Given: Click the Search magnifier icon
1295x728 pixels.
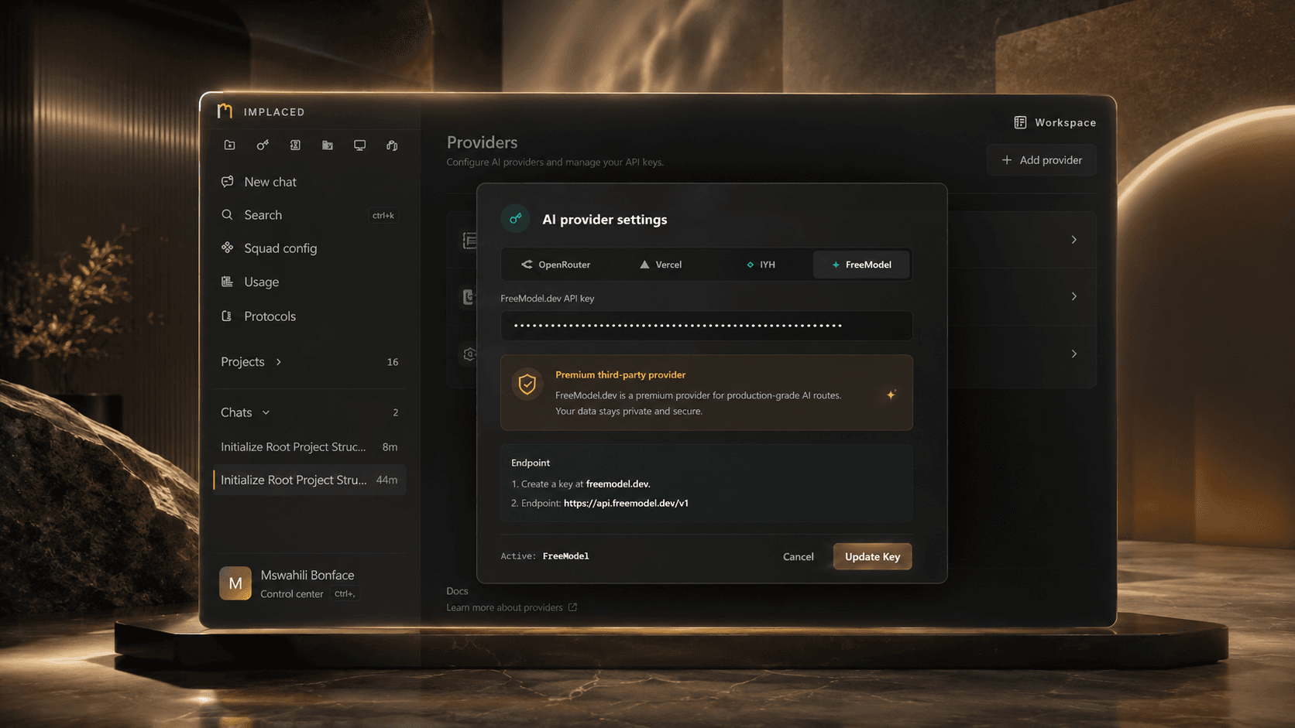Looking at the screenshot, I should [x=227, y=215].
